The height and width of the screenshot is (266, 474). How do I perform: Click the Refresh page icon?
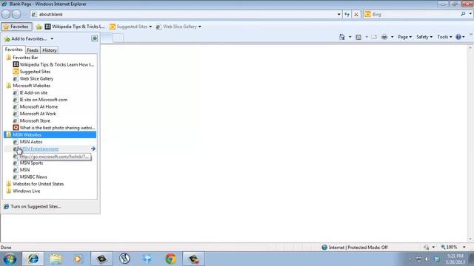tap(347, 14)
